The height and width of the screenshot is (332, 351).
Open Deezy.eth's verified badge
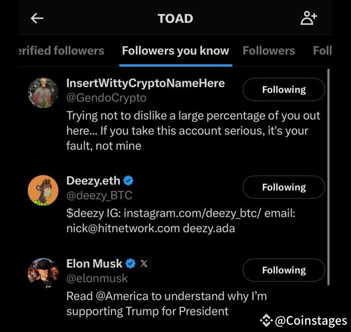pos(128,181)
